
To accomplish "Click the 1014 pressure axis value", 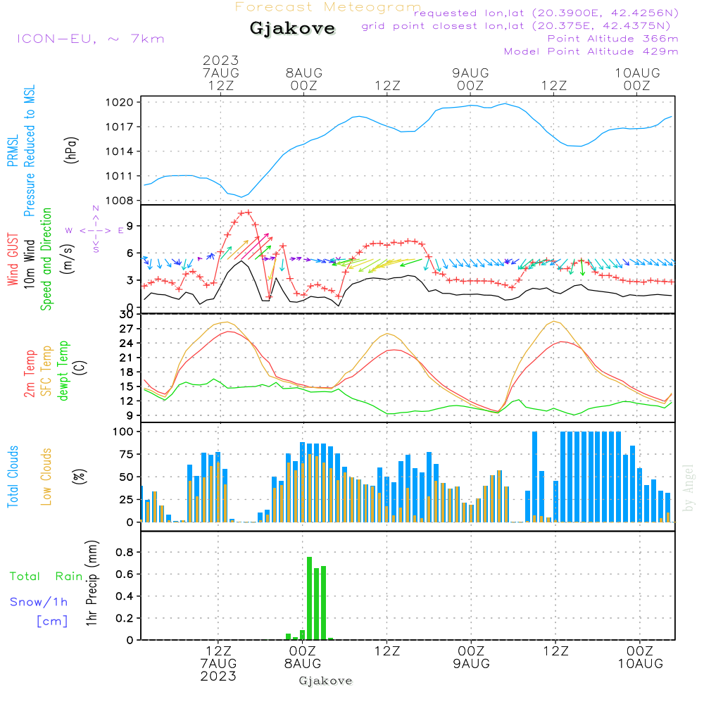I will [120, 151].
